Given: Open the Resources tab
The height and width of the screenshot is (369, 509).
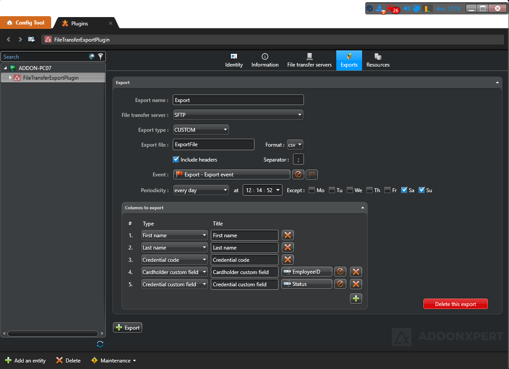Looking at the screenshot, I should (x=378, y=60).
